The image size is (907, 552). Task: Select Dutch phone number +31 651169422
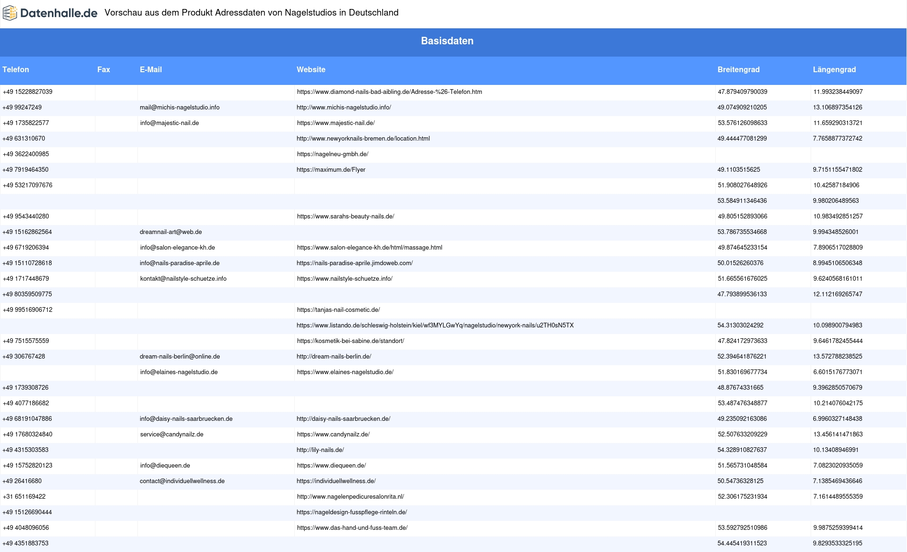[x=24, y=497]
